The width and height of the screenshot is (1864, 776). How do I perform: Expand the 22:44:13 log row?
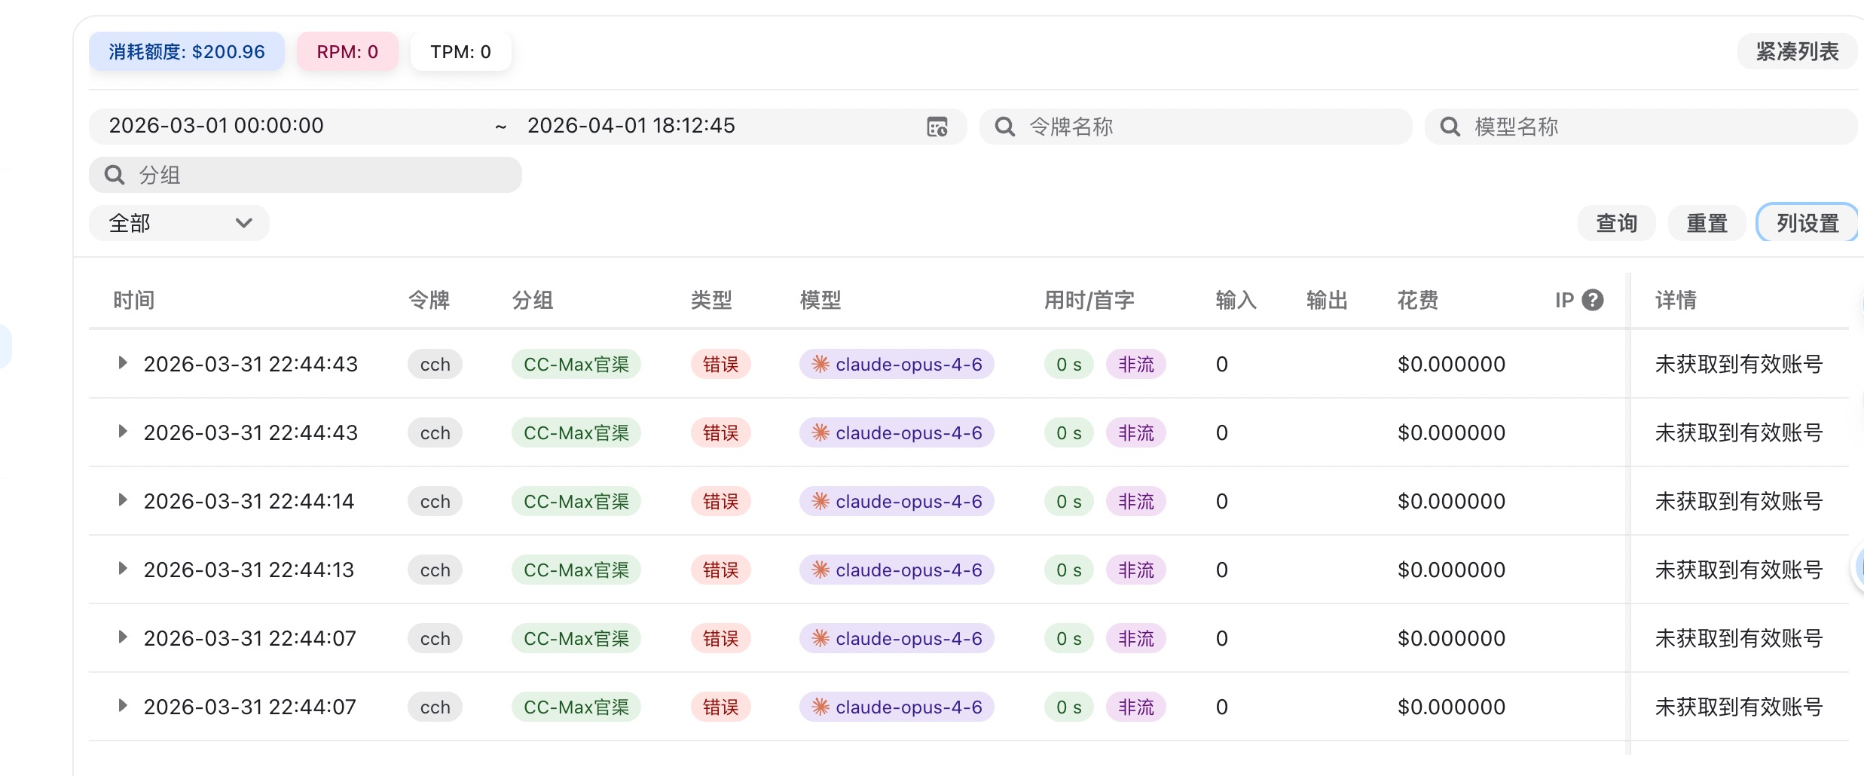coord(123,569)
